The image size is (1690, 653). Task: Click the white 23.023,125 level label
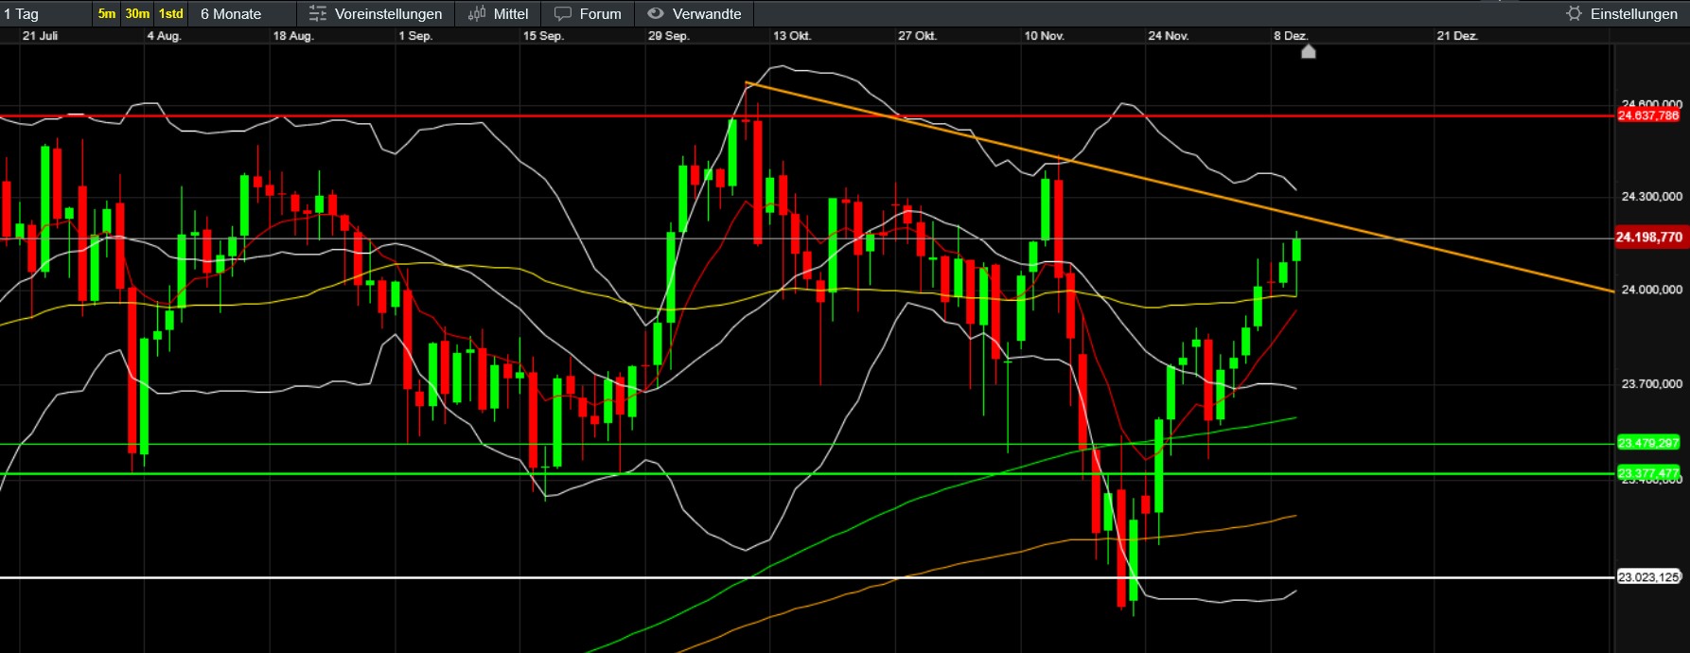(1648, 576)
